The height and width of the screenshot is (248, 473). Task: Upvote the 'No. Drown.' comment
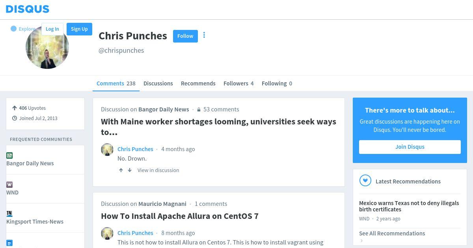pos(121,170)
